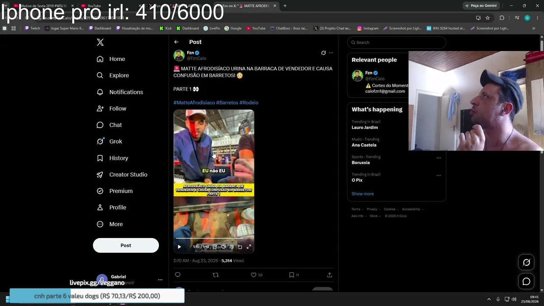This screenshot has width=544, height=306.
Task: Go back with the Post header arrow
Action: coord(176,42)
